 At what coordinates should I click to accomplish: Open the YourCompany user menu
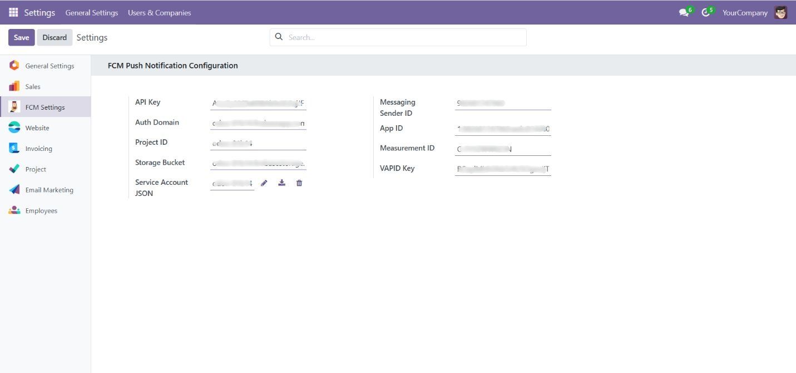pyautogui.click(x=745, y=12)
